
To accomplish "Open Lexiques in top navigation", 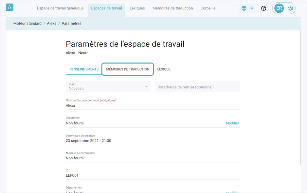I will [137, 8].
